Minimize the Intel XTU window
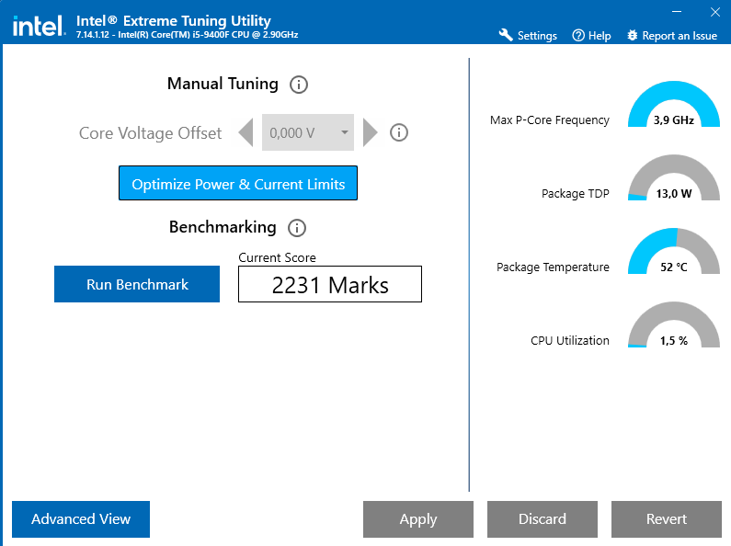The image size is (731, 546). pyautogui.click(x=678, y=12)
